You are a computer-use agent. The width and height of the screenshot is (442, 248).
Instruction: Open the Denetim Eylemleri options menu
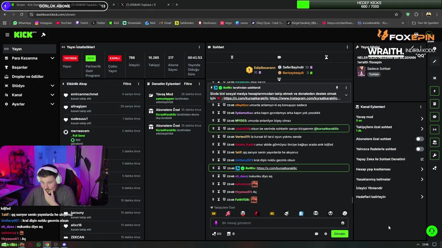(x=199, y=84)
